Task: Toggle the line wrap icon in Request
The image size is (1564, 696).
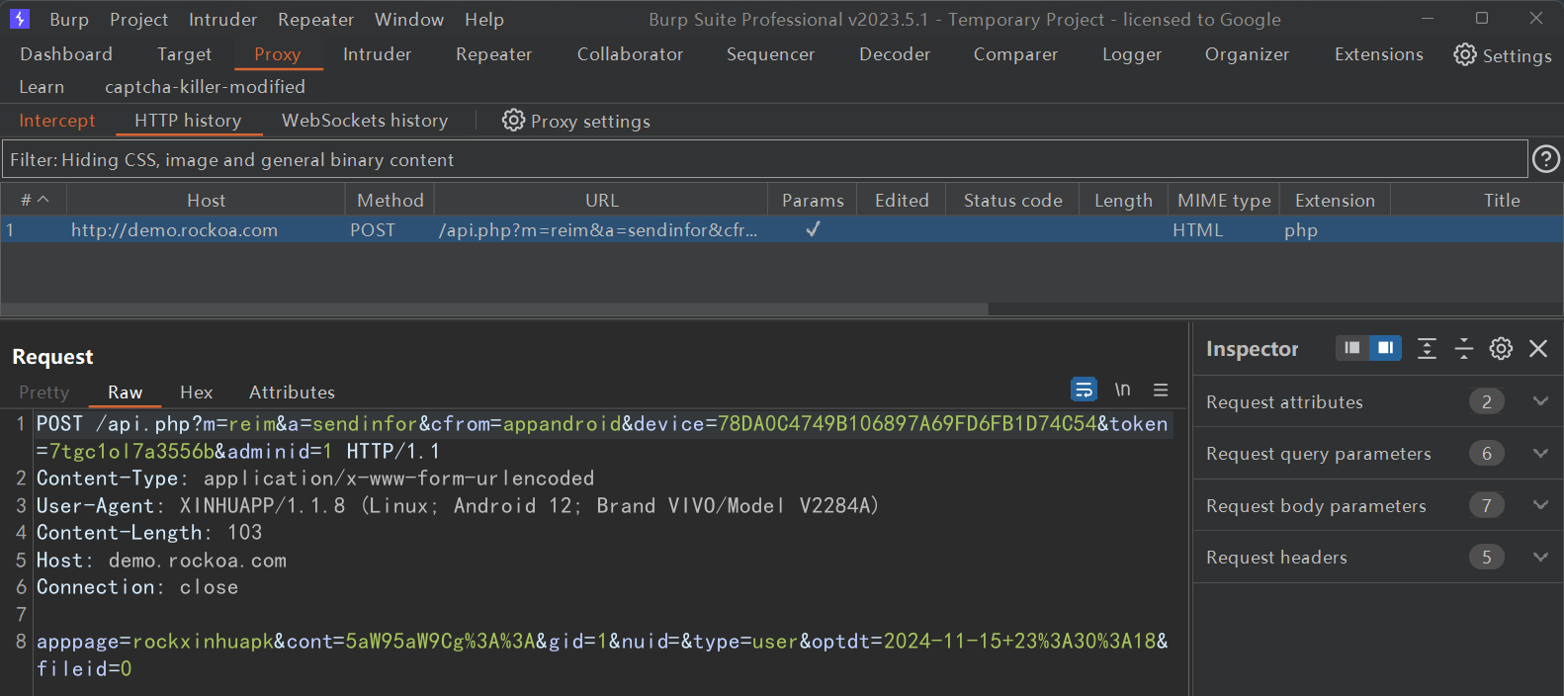Action: click(x=1084, y=390)
